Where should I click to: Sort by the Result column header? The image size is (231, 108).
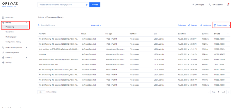click(x=84, y=34)
